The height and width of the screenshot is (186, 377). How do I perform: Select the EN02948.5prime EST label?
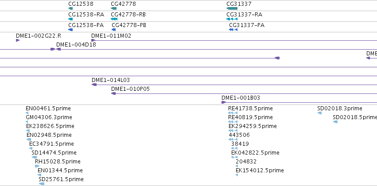click(x=49, y=135)
